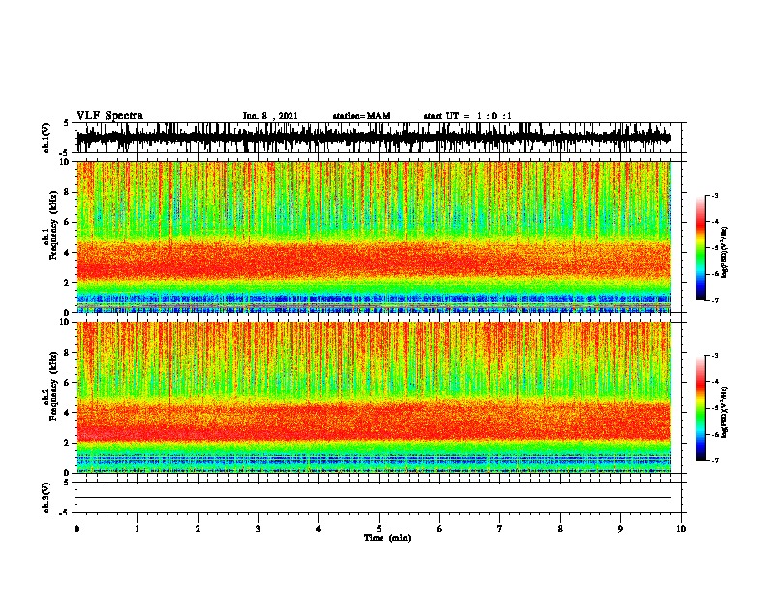Click the flat ch.3 voltage trace line
This screenshot has height=593, width=767.
click(373, 498)
